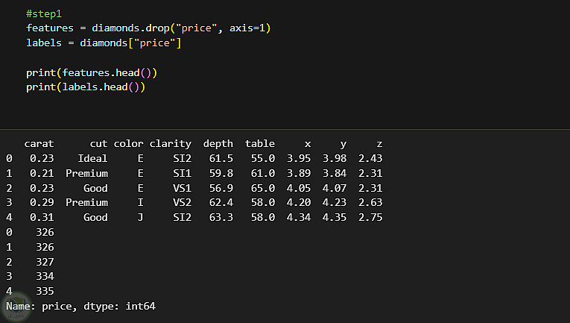
Task: Click the VS1 clarity value in output
Action: click(x=183, y=188)
